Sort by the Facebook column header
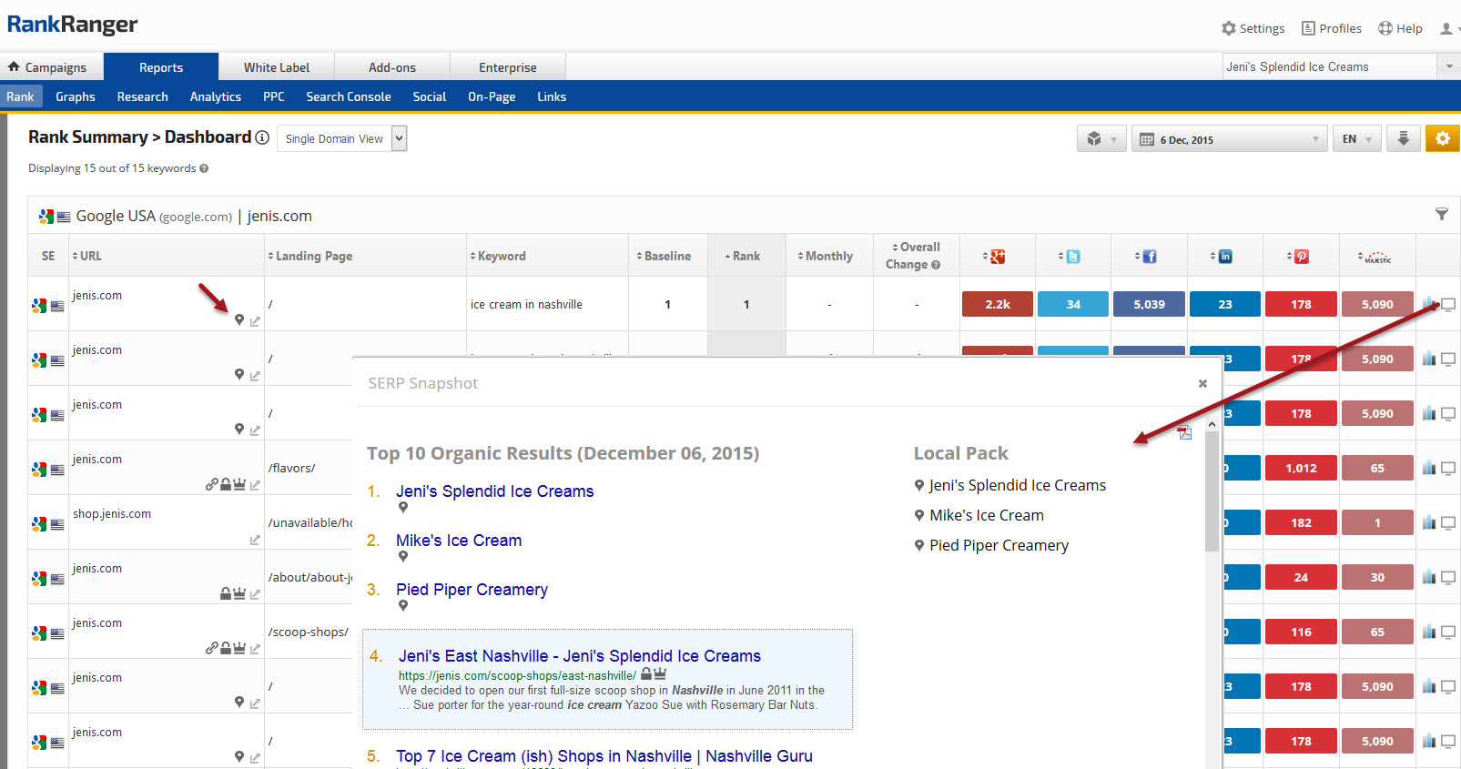The height and width of the screenshot is (769, 1461). (x=1149, y=257)
